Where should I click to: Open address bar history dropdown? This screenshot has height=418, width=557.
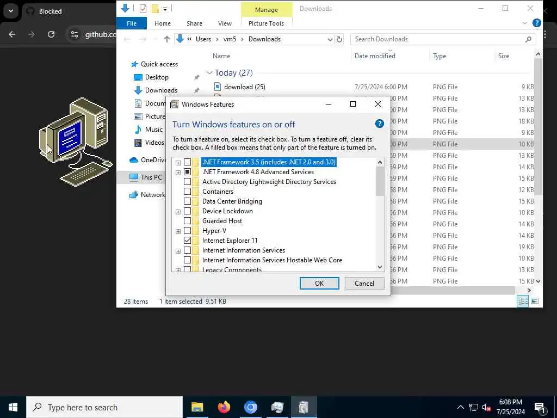330,39
